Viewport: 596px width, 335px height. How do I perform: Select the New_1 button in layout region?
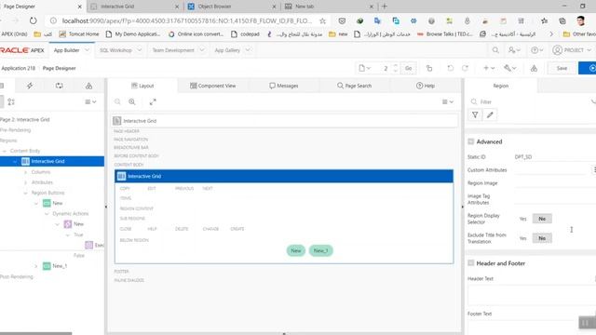pyautogui.click(x=320, y=250)
